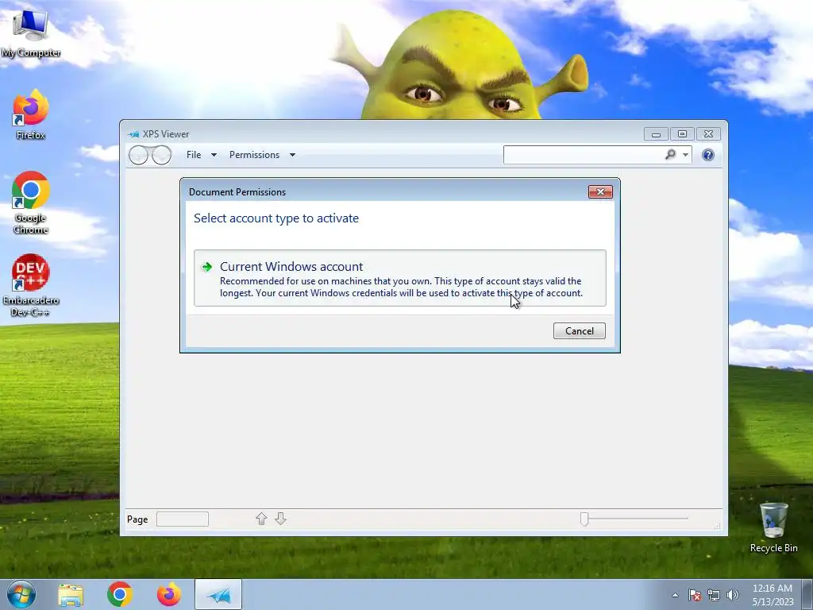Minimize the XPS Viewer window
813x610 pixels.
tap(656, 134)
